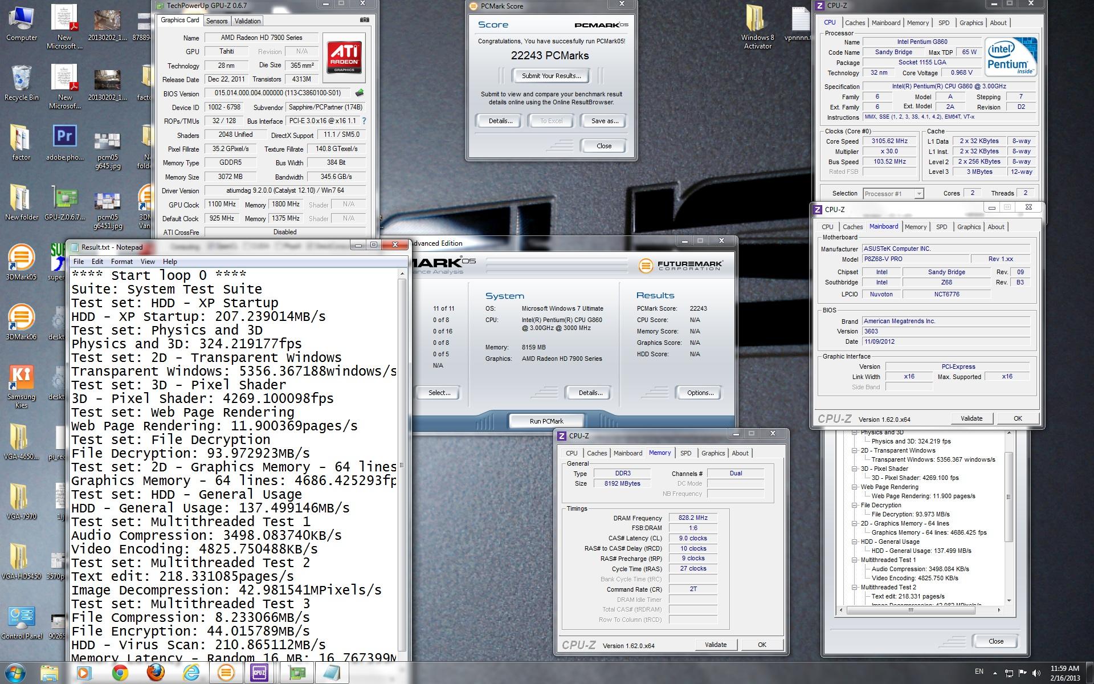Launch Internet Explorer from the taskbar

click(x=191, y=673)
